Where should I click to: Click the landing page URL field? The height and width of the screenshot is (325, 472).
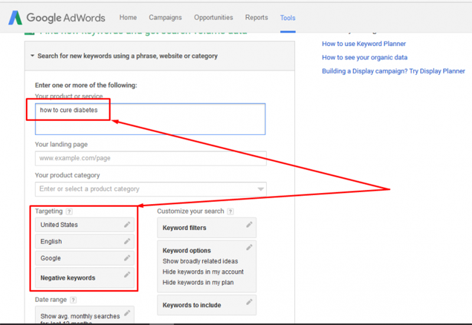[x=150, y=158]
